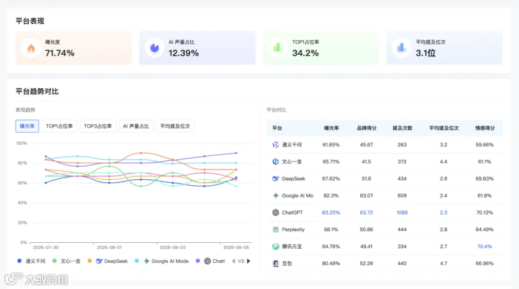Click the pie icon for AI 声量占比
Screen dimensions: 519x289
155,48
